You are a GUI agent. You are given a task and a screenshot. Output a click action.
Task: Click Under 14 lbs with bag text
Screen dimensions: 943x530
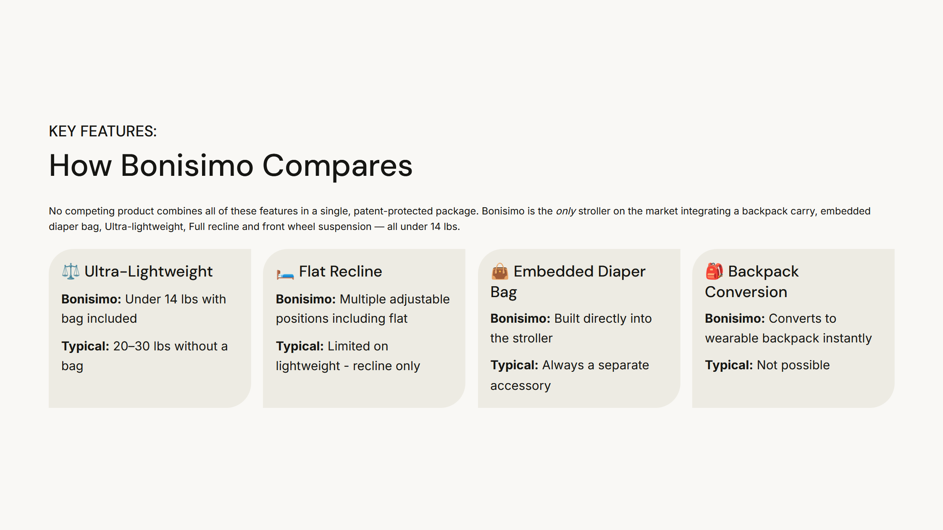pos(144,309)
